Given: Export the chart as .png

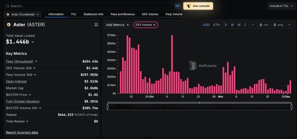Looking at the screenshot, I should click(x=278, y=25).
